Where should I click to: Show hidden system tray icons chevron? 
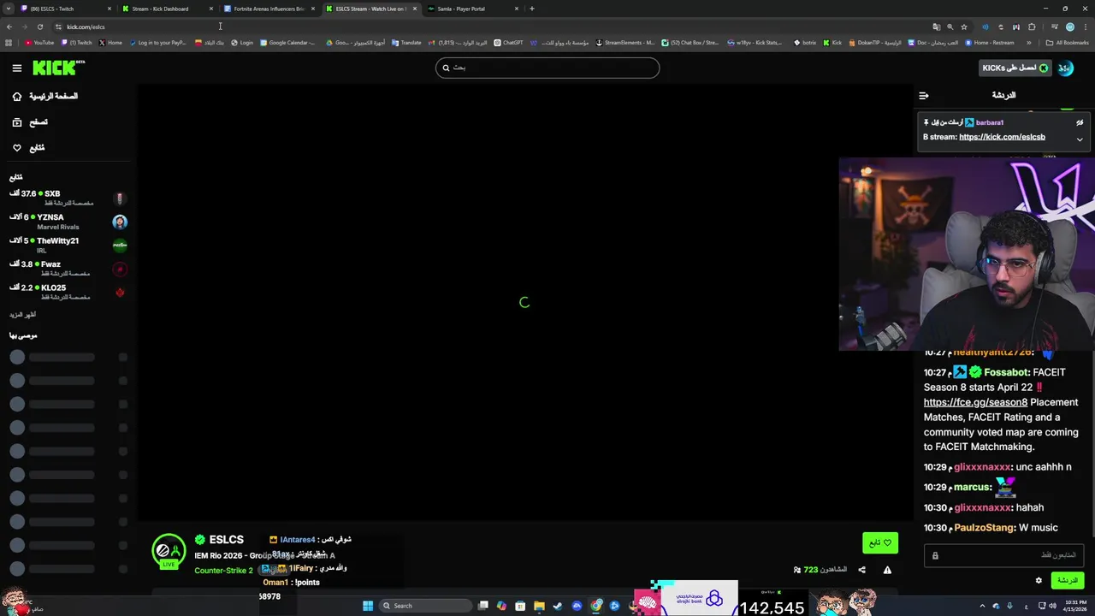981,607
